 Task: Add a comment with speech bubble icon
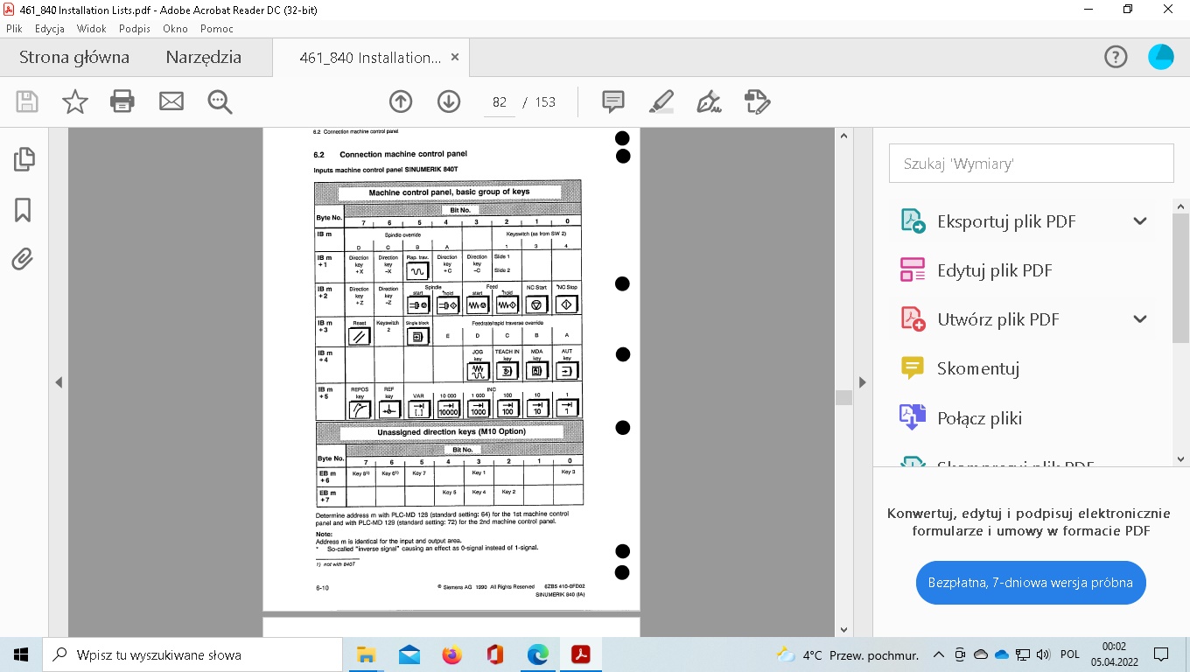pos(613,101)
